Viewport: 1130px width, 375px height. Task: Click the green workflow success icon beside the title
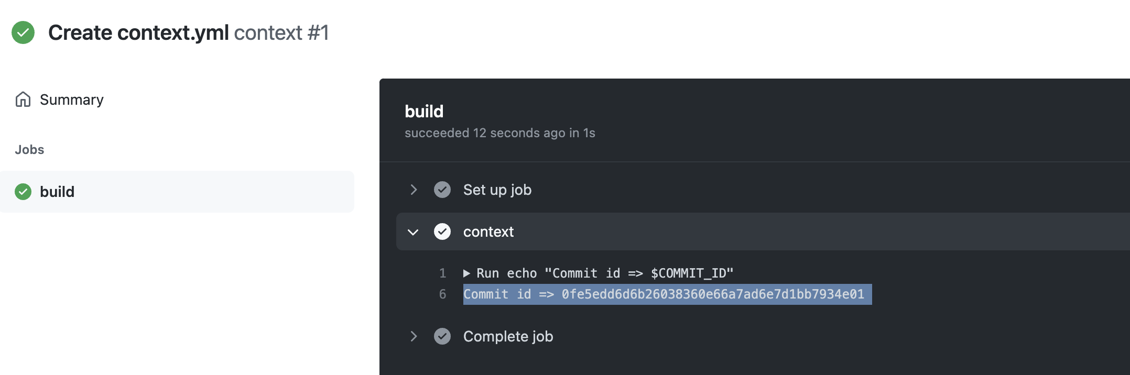click(23, 32)
